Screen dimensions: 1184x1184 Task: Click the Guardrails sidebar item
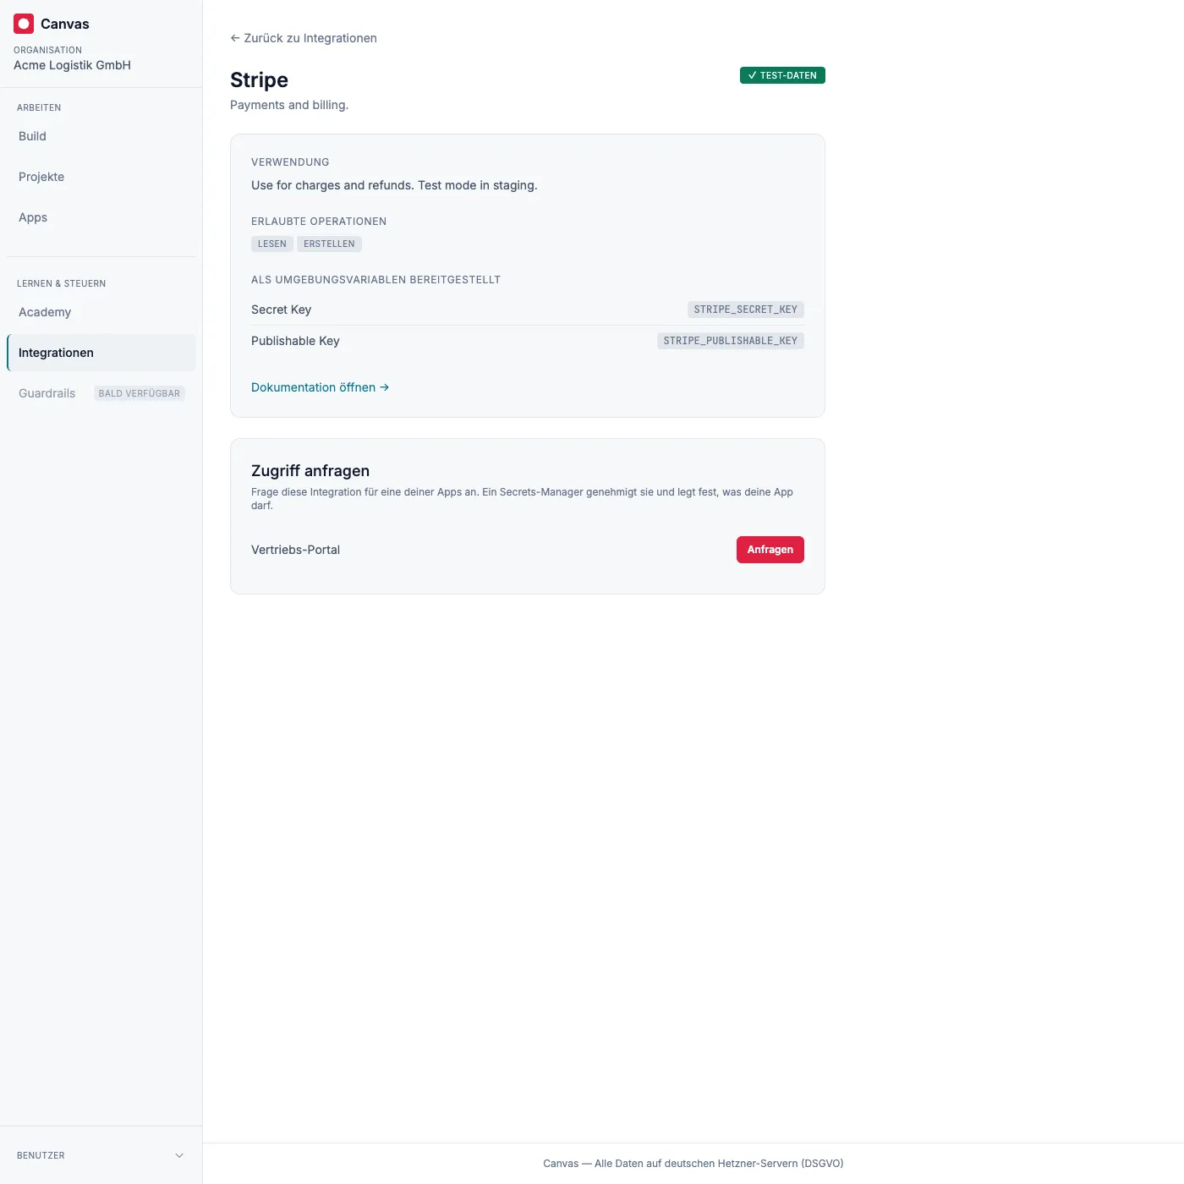click(x=101, y=393)
